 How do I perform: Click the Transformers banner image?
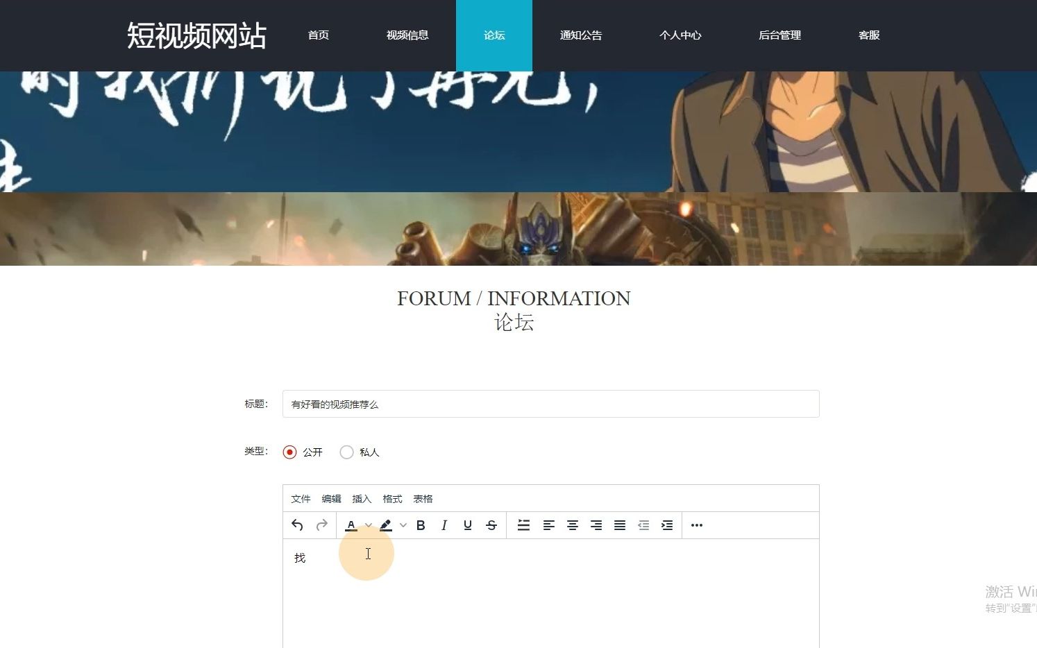click(x=518, y=229)
